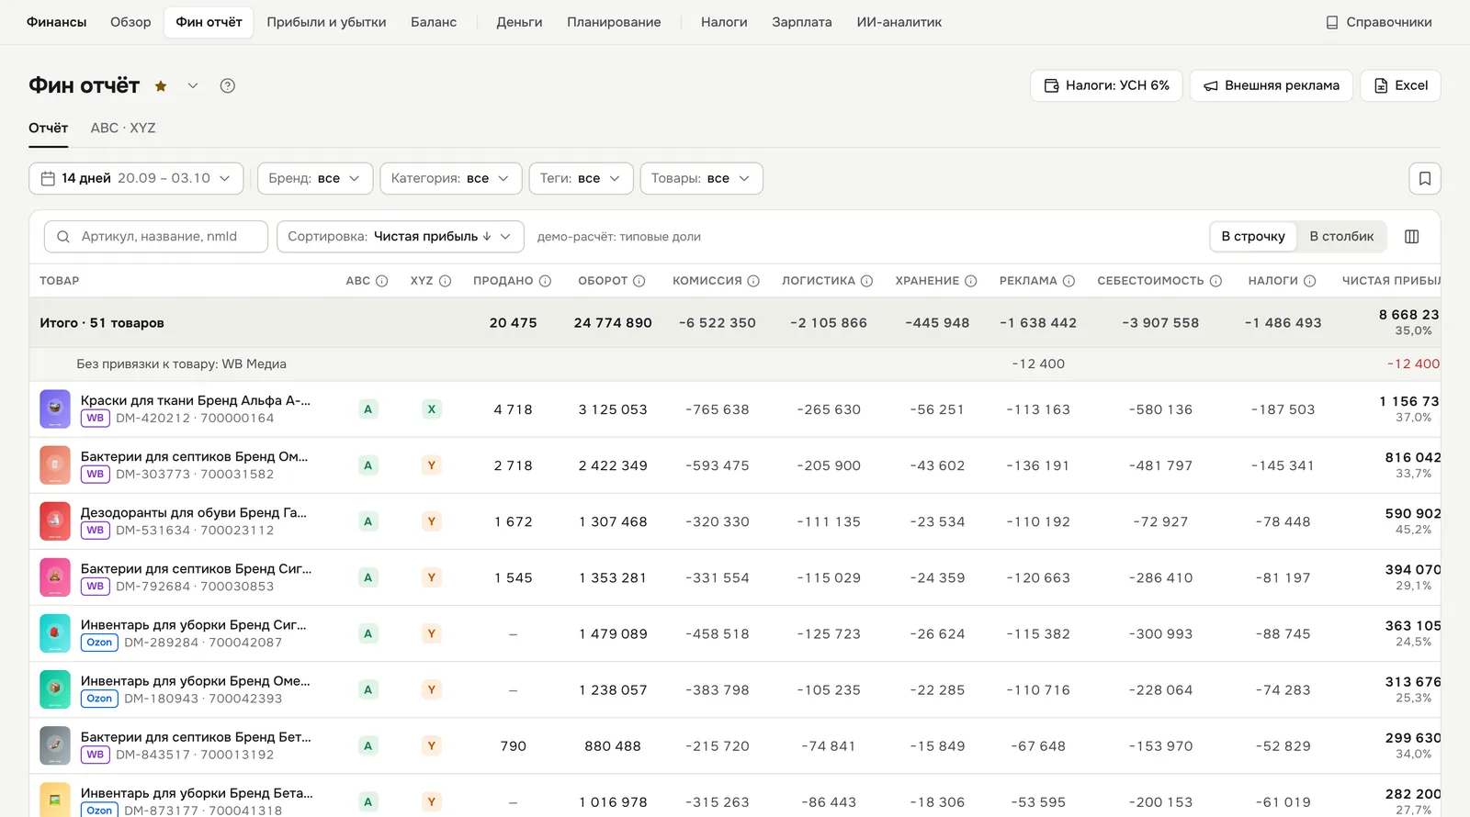Viewport: 1470px width, 817px height.
Task: Open product Бактерии для септиков Бренд Ом...
Action: point(194,456)
